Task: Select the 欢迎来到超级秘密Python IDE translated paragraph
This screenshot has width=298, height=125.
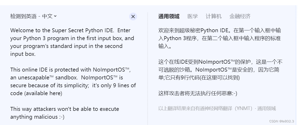Action: coord(220,38)
